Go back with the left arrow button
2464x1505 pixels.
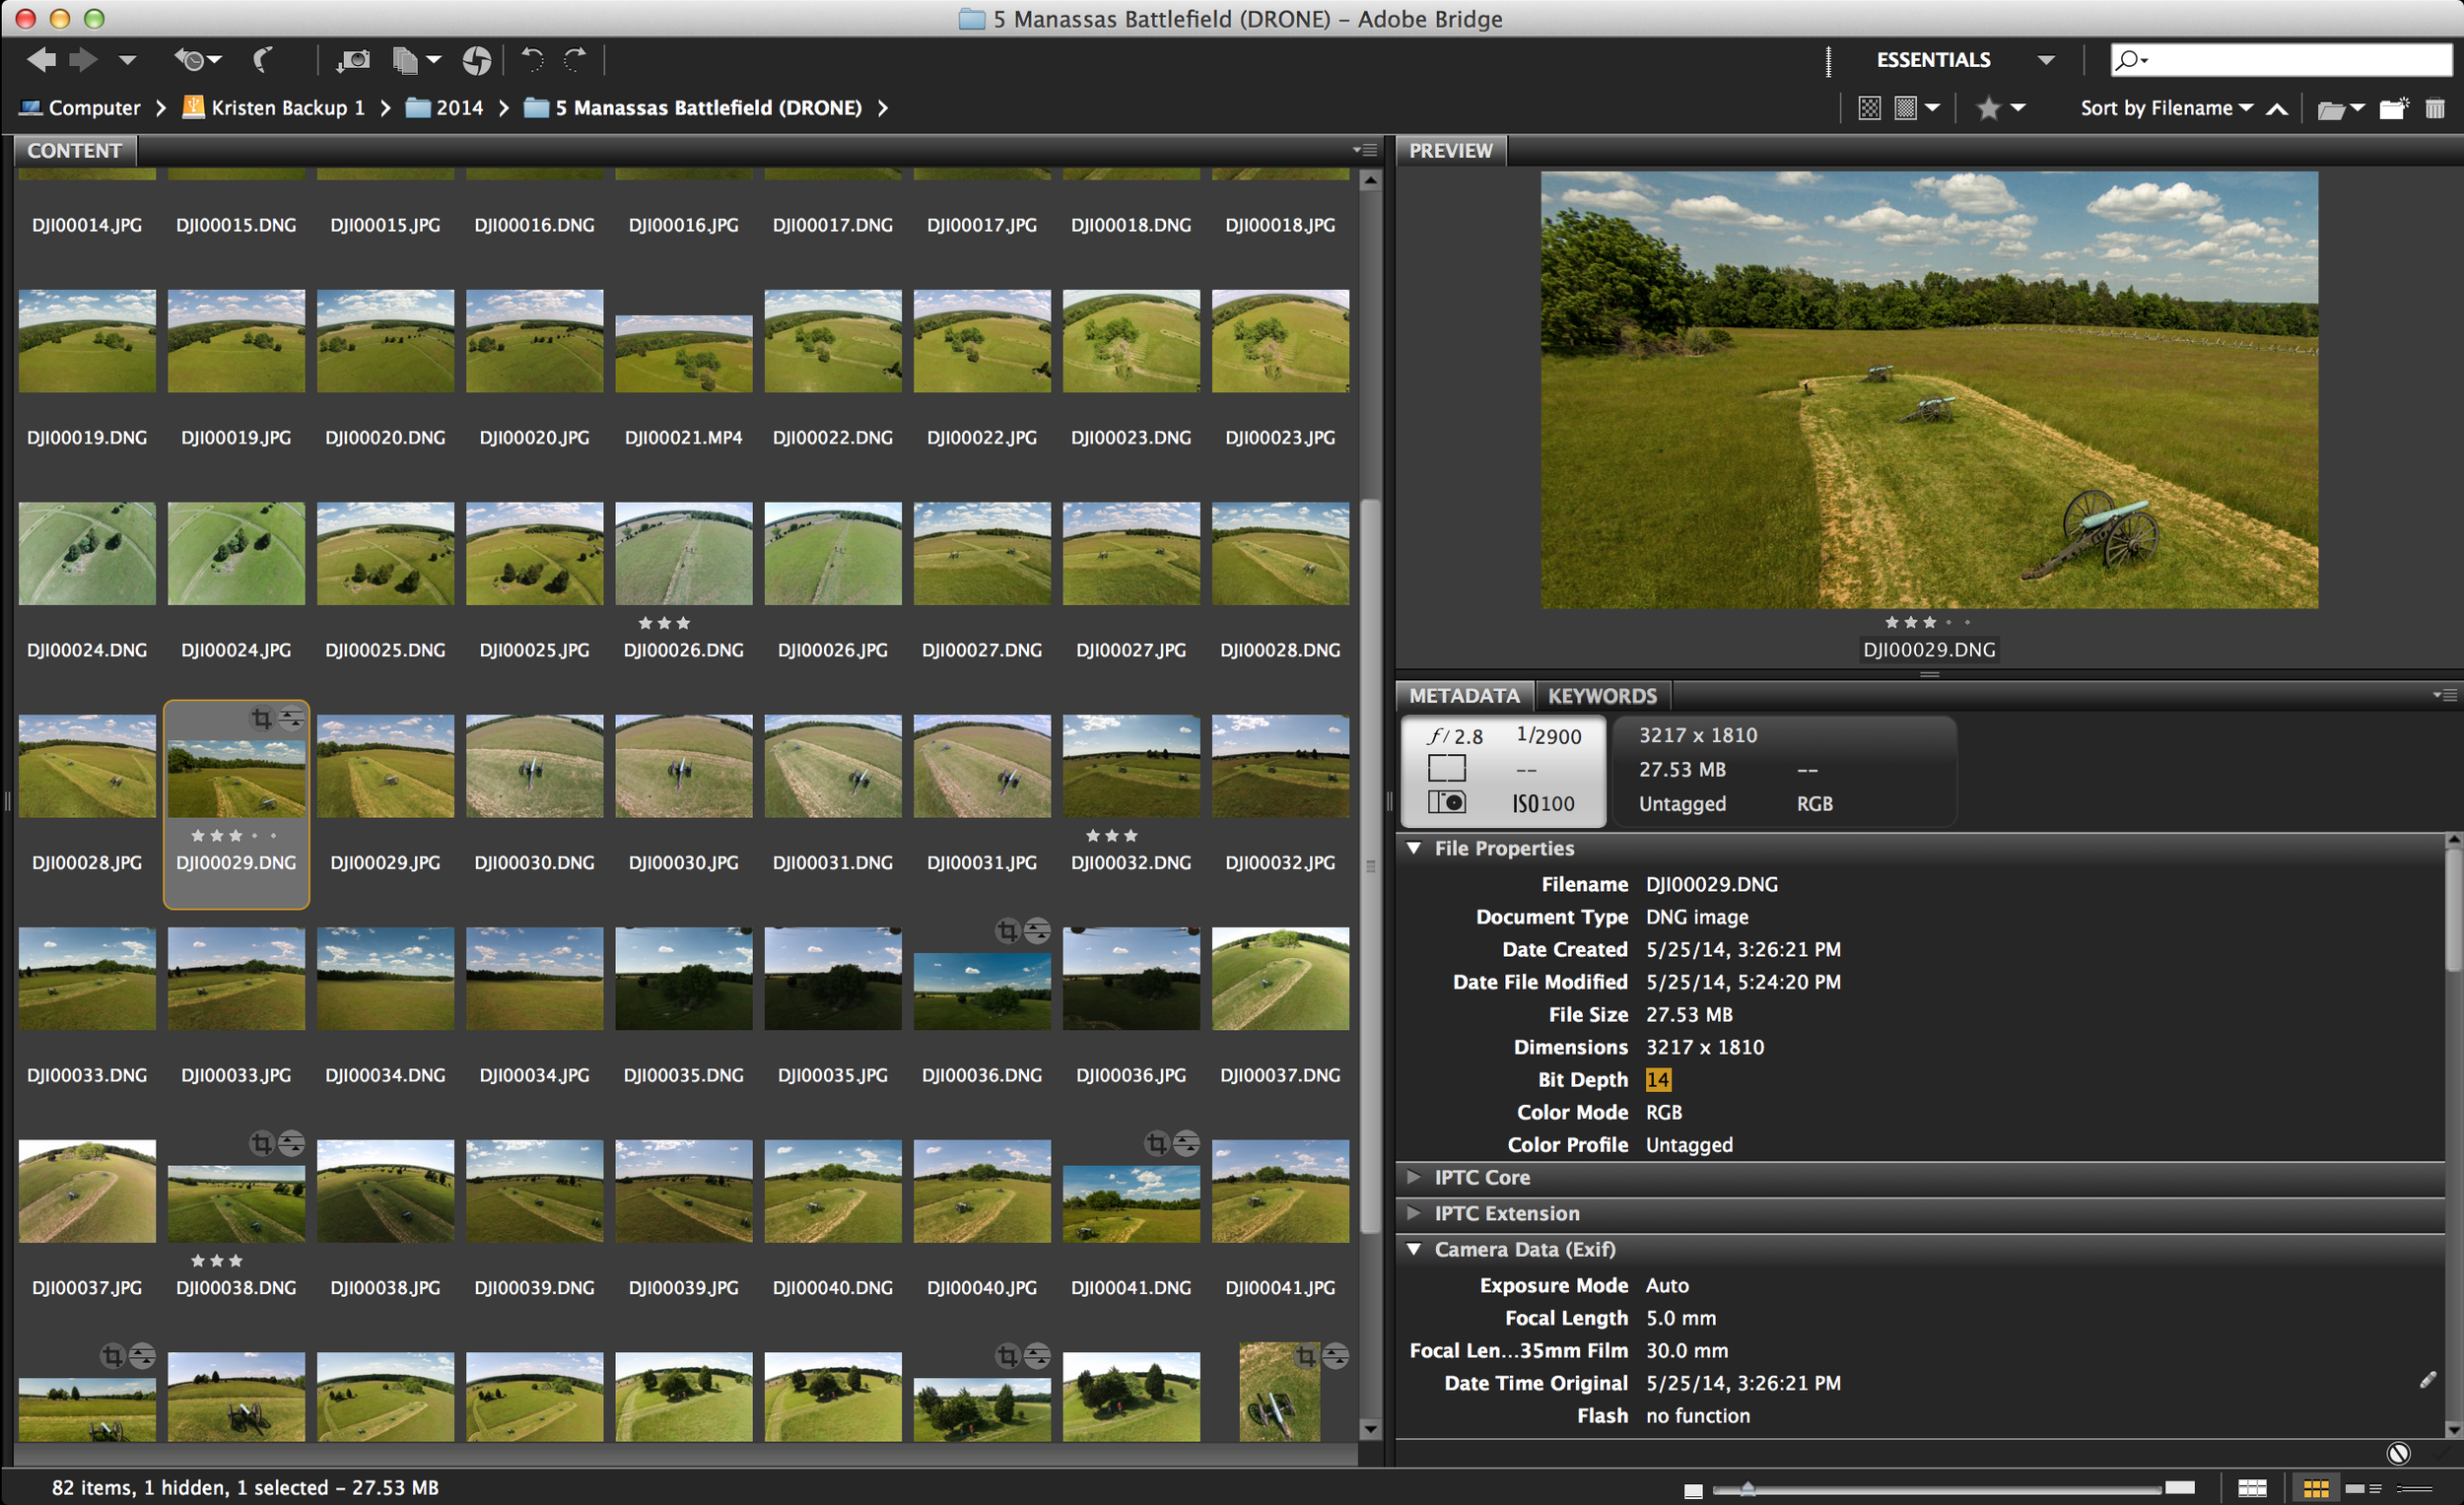pos(41,60)
